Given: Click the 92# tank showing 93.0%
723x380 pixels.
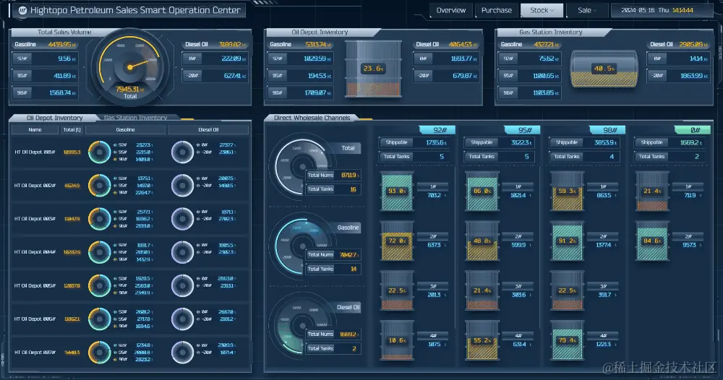Looking at the screenshot, I should [x=397, y=191].
